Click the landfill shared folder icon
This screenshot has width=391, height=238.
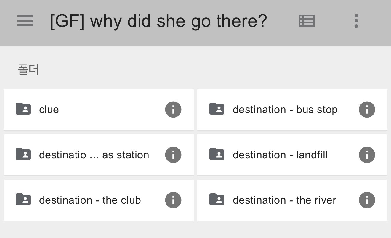point(217,154)
